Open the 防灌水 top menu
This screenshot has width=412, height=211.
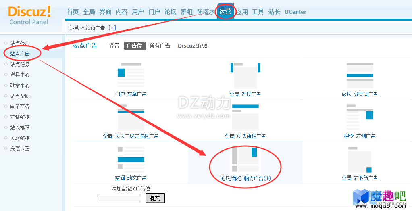tap(206, 12)
